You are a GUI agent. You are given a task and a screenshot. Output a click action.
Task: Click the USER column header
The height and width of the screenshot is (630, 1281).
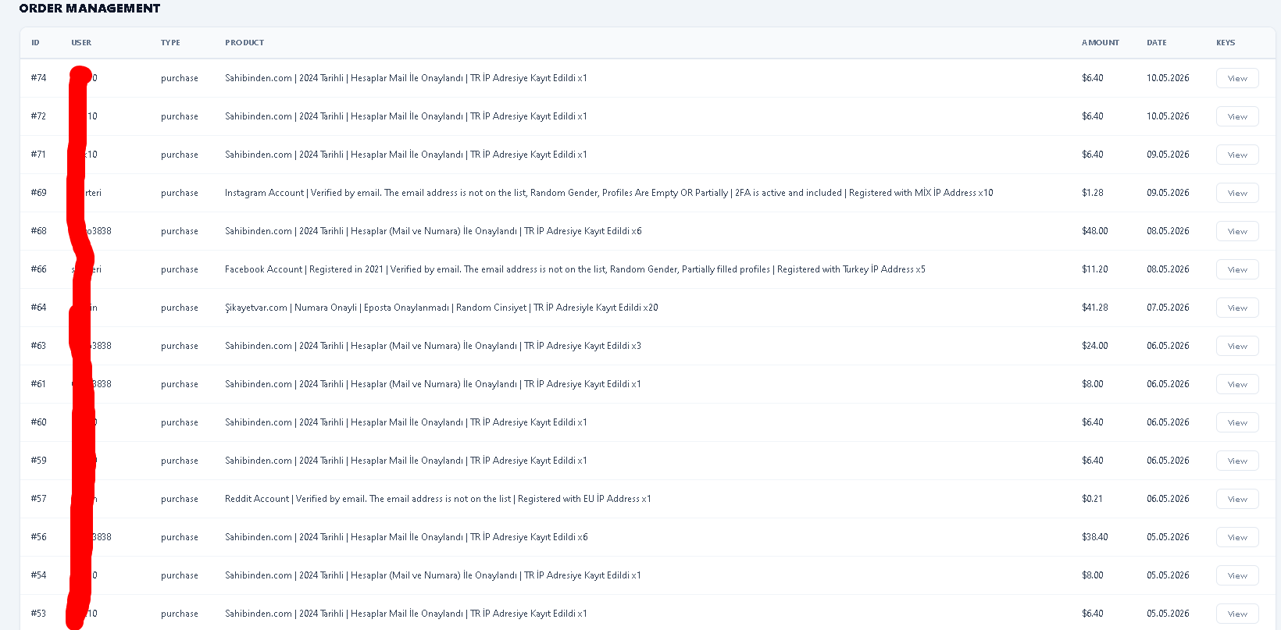pyautogui.click(x=81, y=43)
